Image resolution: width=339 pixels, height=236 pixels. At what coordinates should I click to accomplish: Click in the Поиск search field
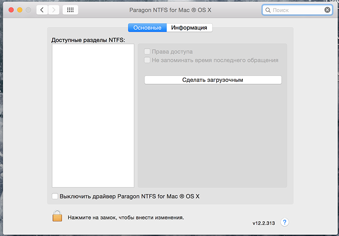pyautogui.click(x=297, y=10)
